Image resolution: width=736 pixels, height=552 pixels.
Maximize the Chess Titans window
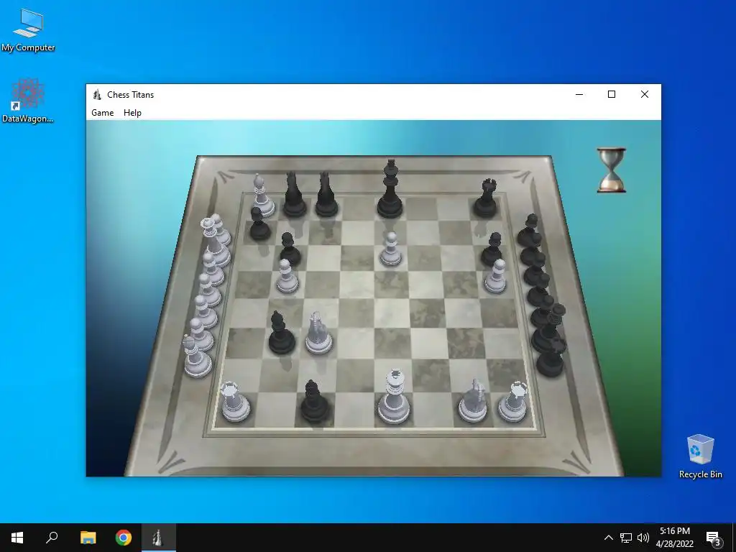click(612, 94)
